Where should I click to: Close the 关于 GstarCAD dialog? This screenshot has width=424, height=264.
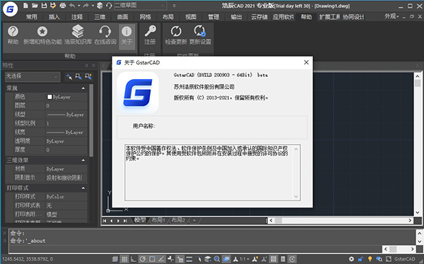pyautogui.click(x=306, y=62)
